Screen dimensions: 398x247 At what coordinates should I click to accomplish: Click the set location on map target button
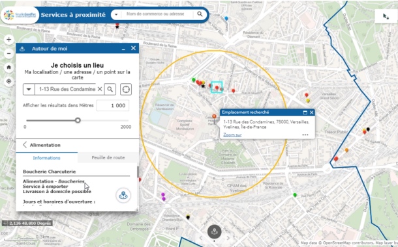[x=126, y=89]
